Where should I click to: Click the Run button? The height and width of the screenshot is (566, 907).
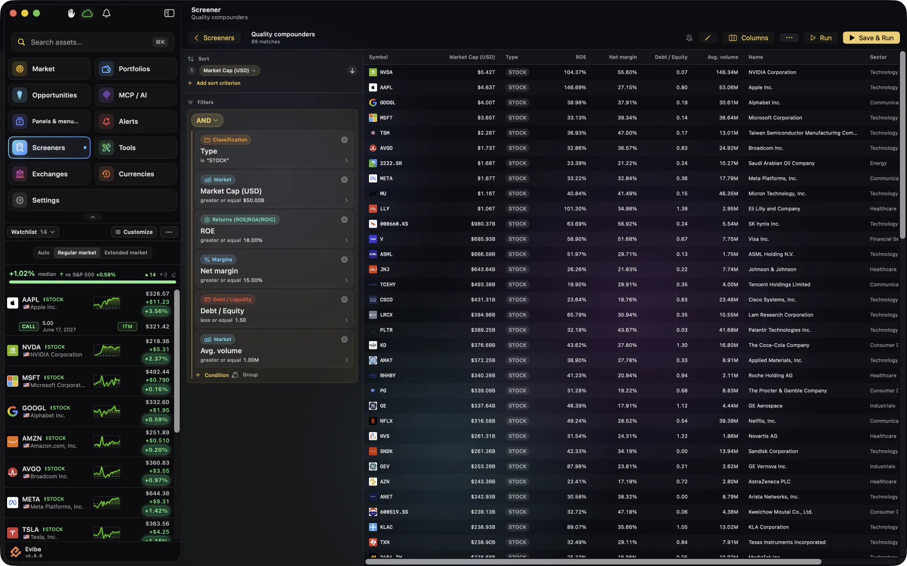[x=820, y=38]
